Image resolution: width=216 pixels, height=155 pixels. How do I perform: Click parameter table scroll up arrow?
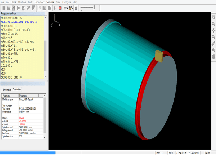[x=45, y=96]
